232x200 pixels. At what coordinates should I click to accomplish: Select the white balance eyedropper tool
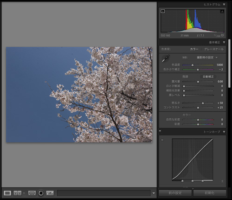[166, 58]
